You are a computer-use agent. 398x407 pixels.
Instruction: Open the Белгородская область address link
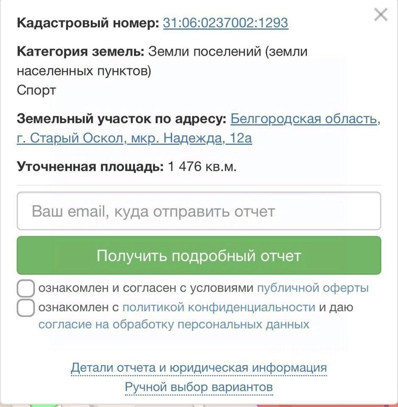[305, 119]
